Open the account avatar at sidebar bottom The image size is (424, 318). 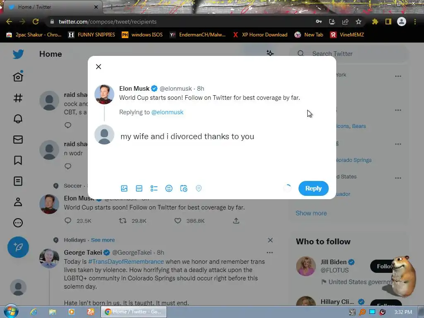(18, 287)
